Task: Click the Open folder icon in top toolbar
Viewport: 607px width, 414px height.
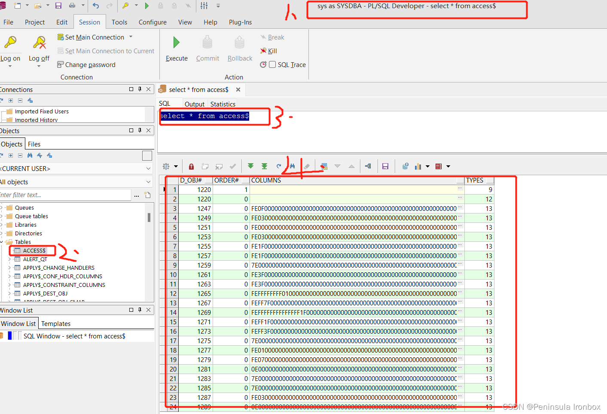Action: pyautogui.click(x=38, y=6)
